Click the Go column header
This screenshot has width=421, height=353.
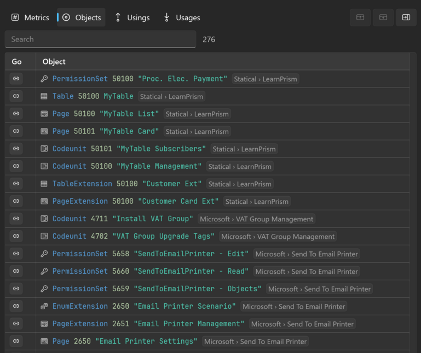click(16, 62)
